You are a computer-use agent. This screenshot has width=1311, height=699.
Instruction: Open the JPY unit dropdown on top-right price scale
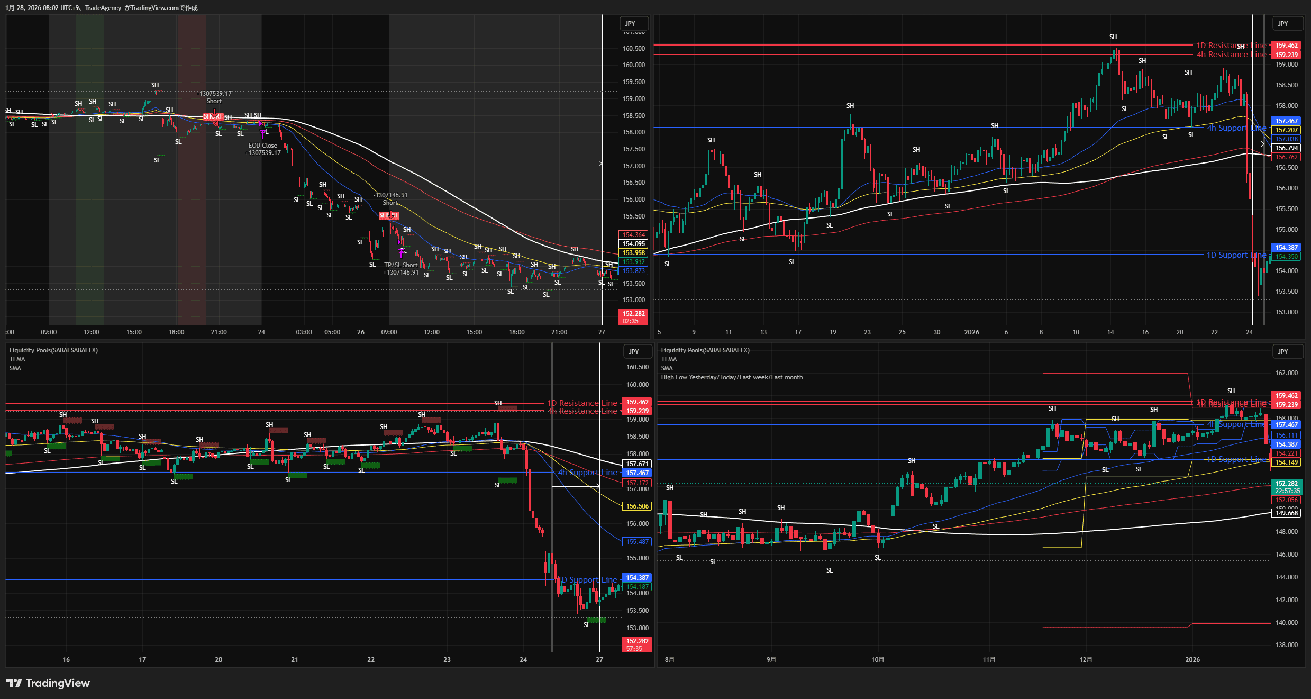tap(1287, 23)
